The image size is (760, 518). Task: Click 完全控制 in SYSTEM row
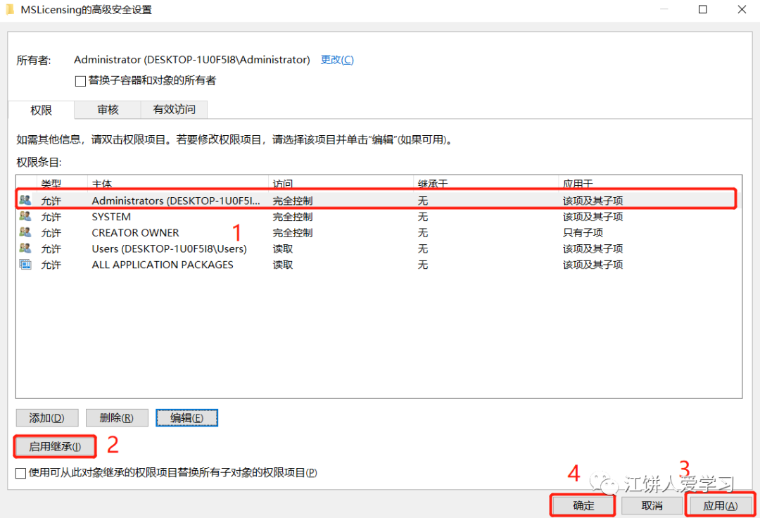(292, 217)
